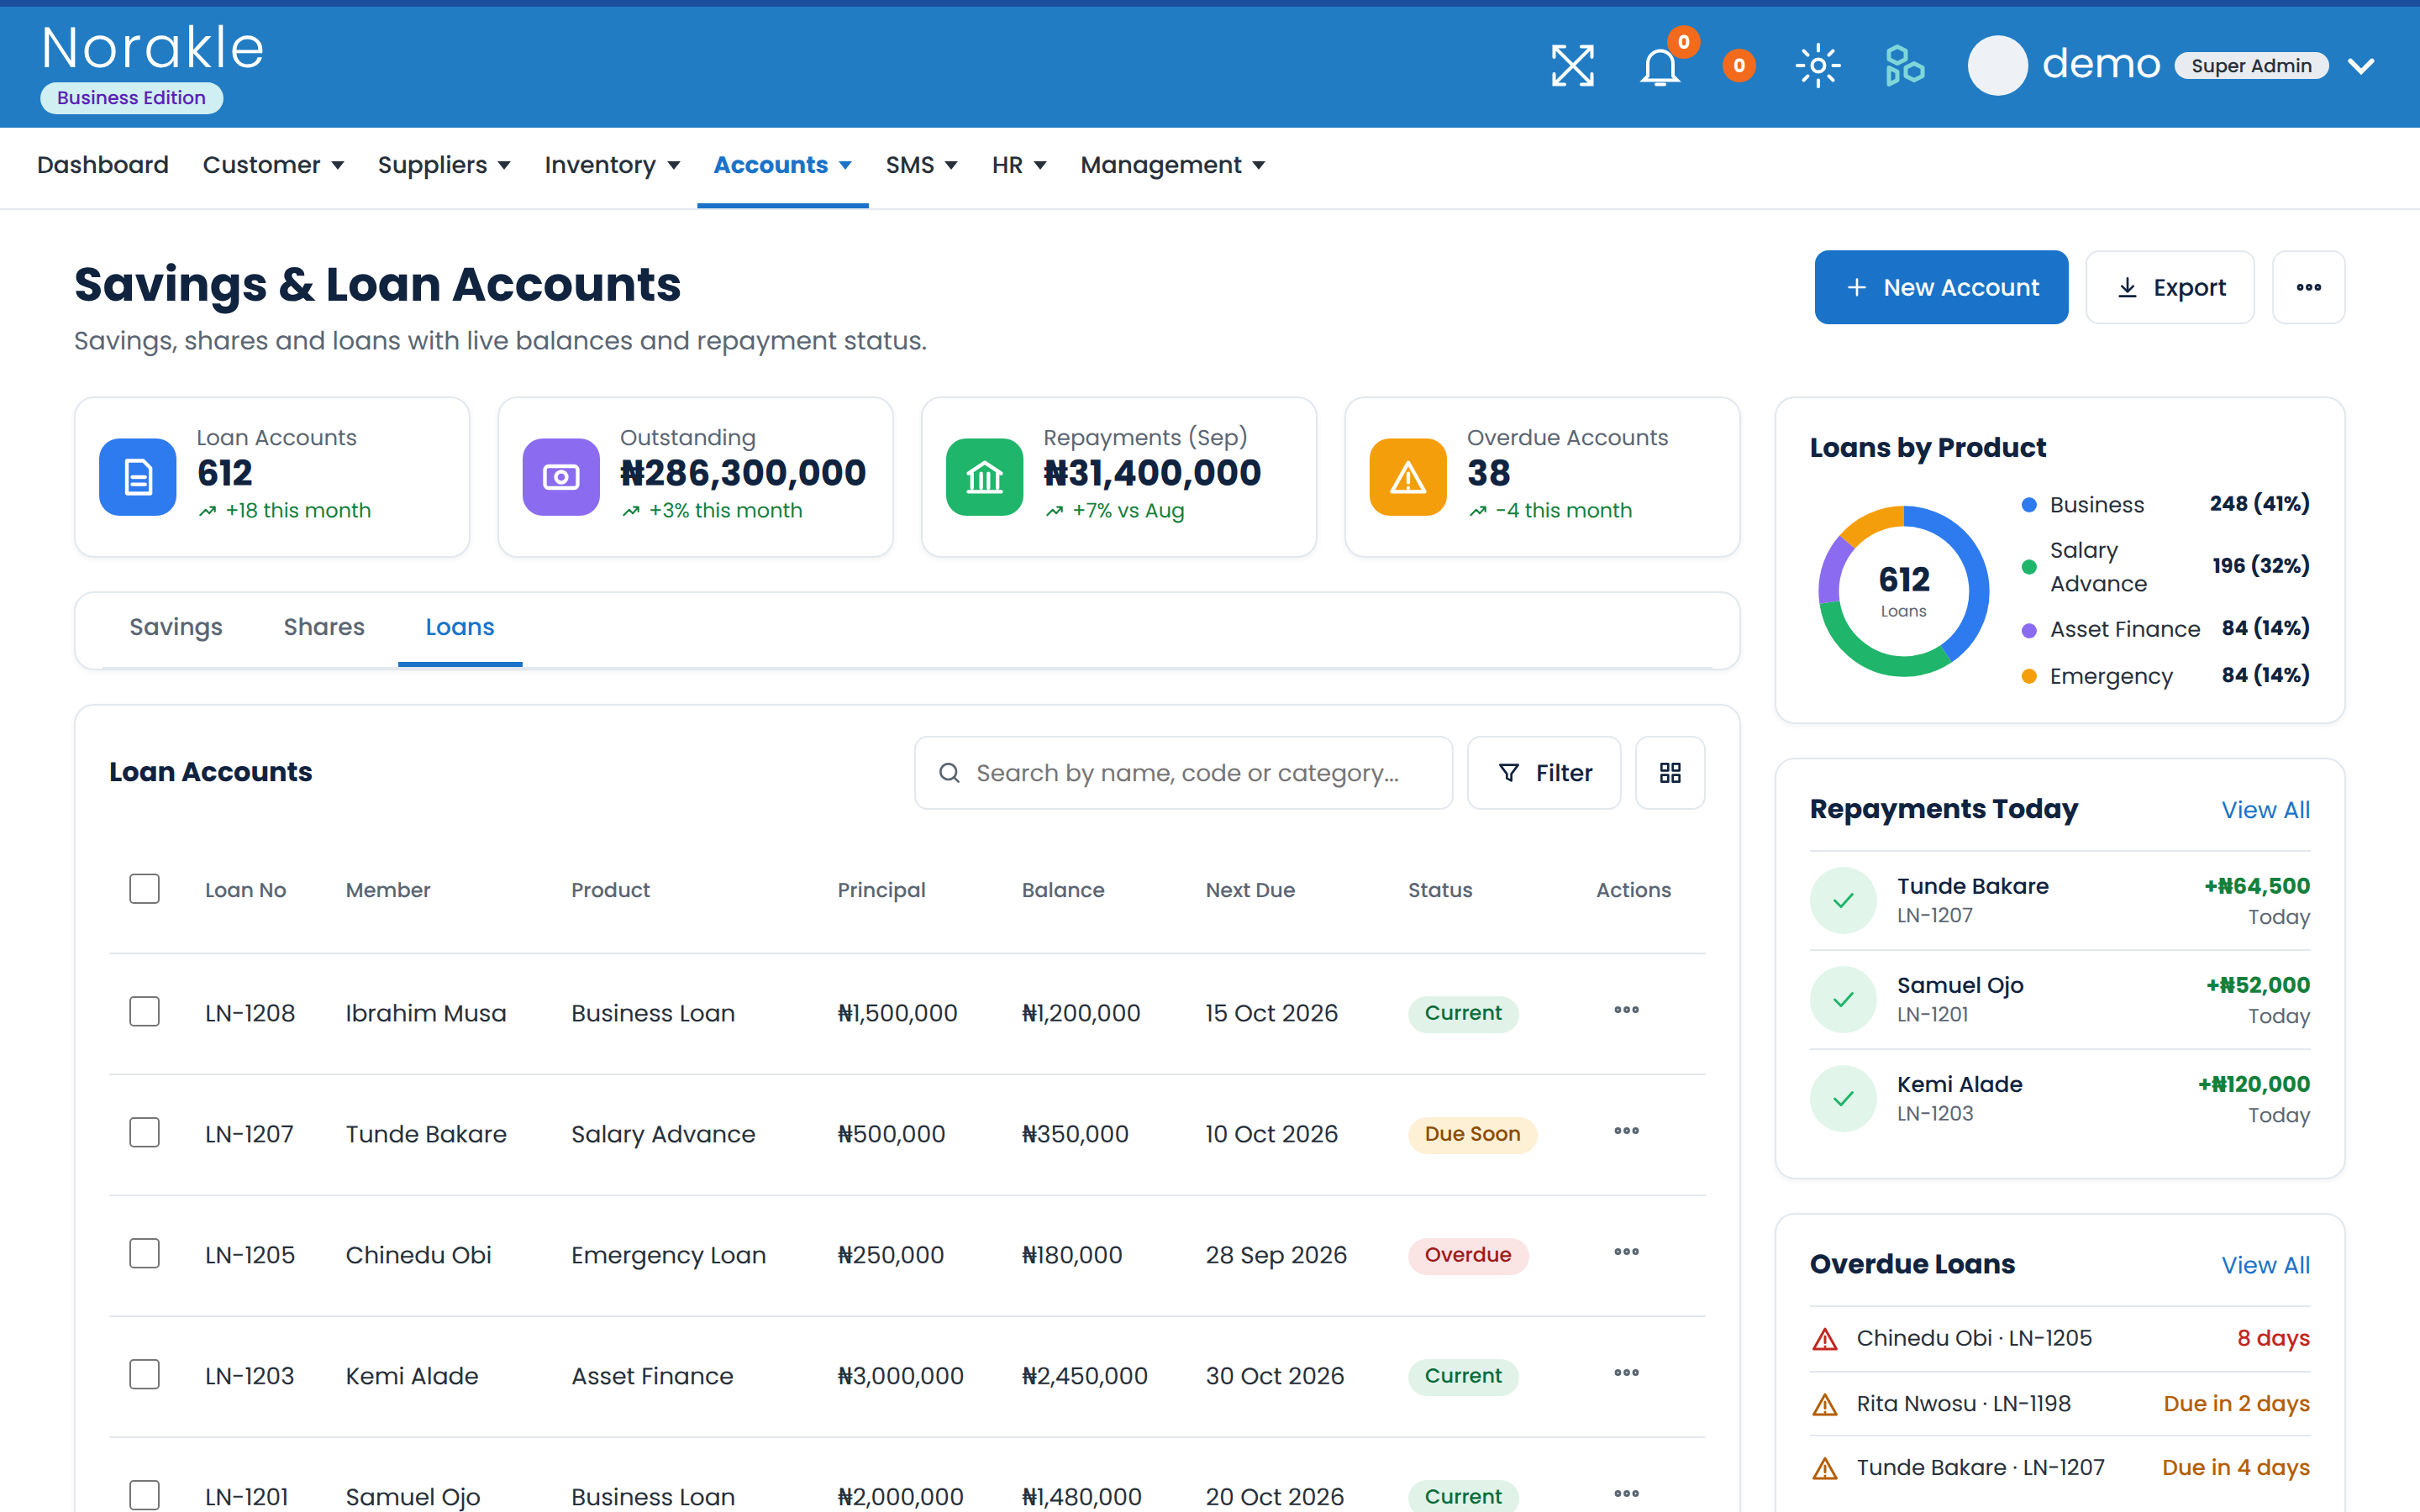Click green Salary Advance legend dot

[2028, 567]
